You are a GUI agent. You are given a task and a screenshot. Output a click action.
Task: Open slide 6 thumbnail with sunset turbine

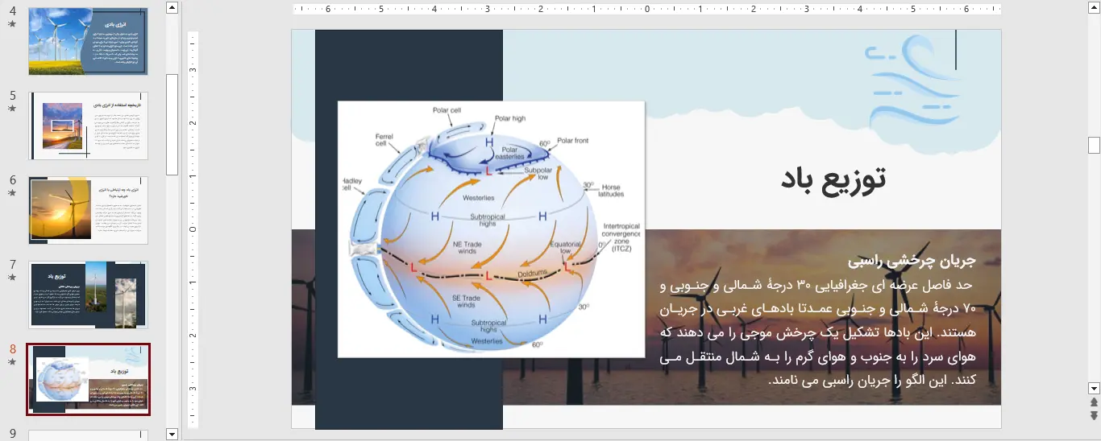coord(89,210)
